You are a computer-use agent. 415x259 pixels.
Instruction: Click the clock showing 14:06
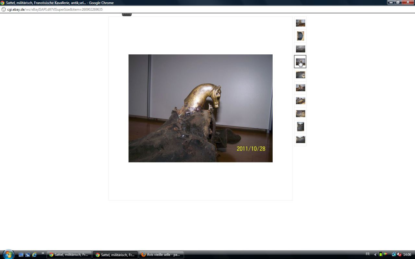(407, 254)
